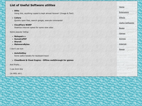Click the ShareX list entry

tap(18, 42)
